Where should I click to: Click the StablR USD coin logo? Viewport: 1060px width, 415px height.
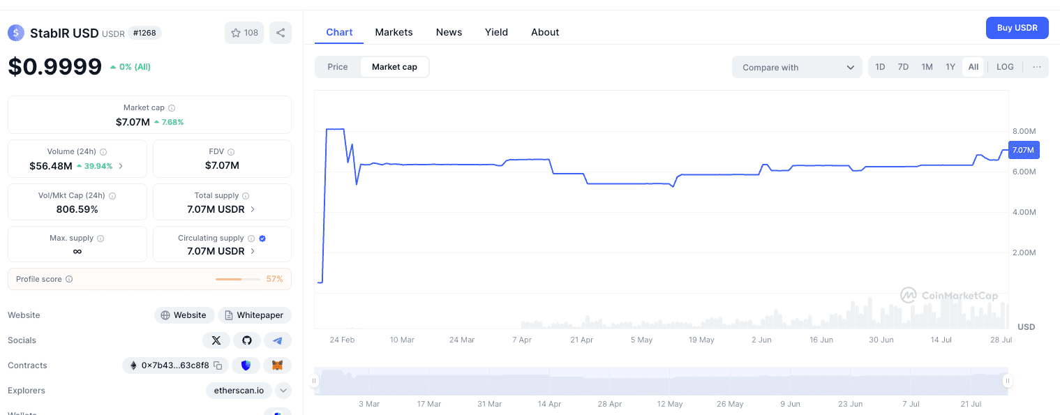(x=16, y=33)
